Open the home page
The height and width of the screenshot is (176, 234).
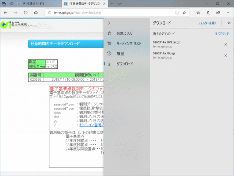tap(36, 13)
